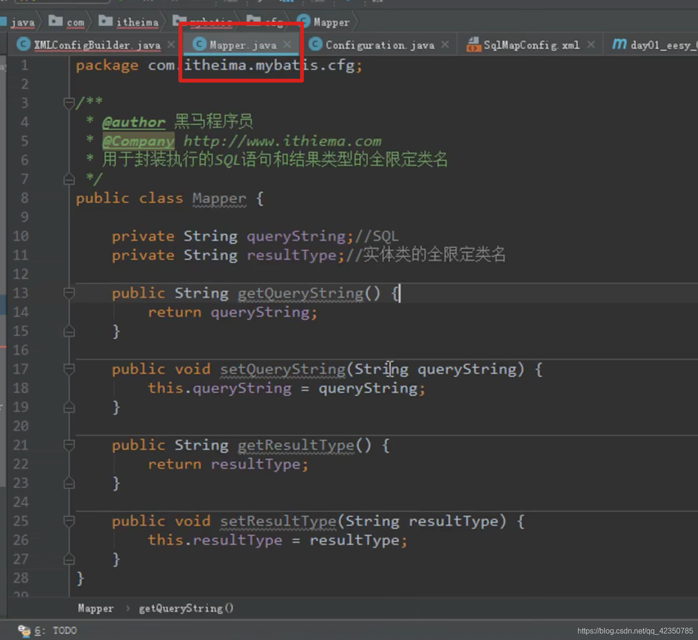Click the @author Javadoc tag
The width and height of the screenshot is (698, 640).
[134, 122]
